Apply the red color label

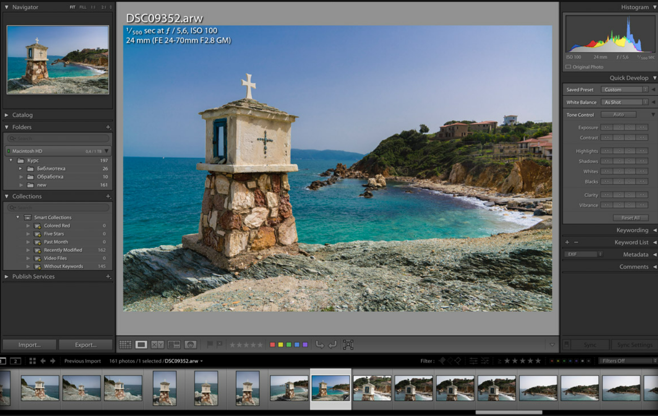click(273, 344)
